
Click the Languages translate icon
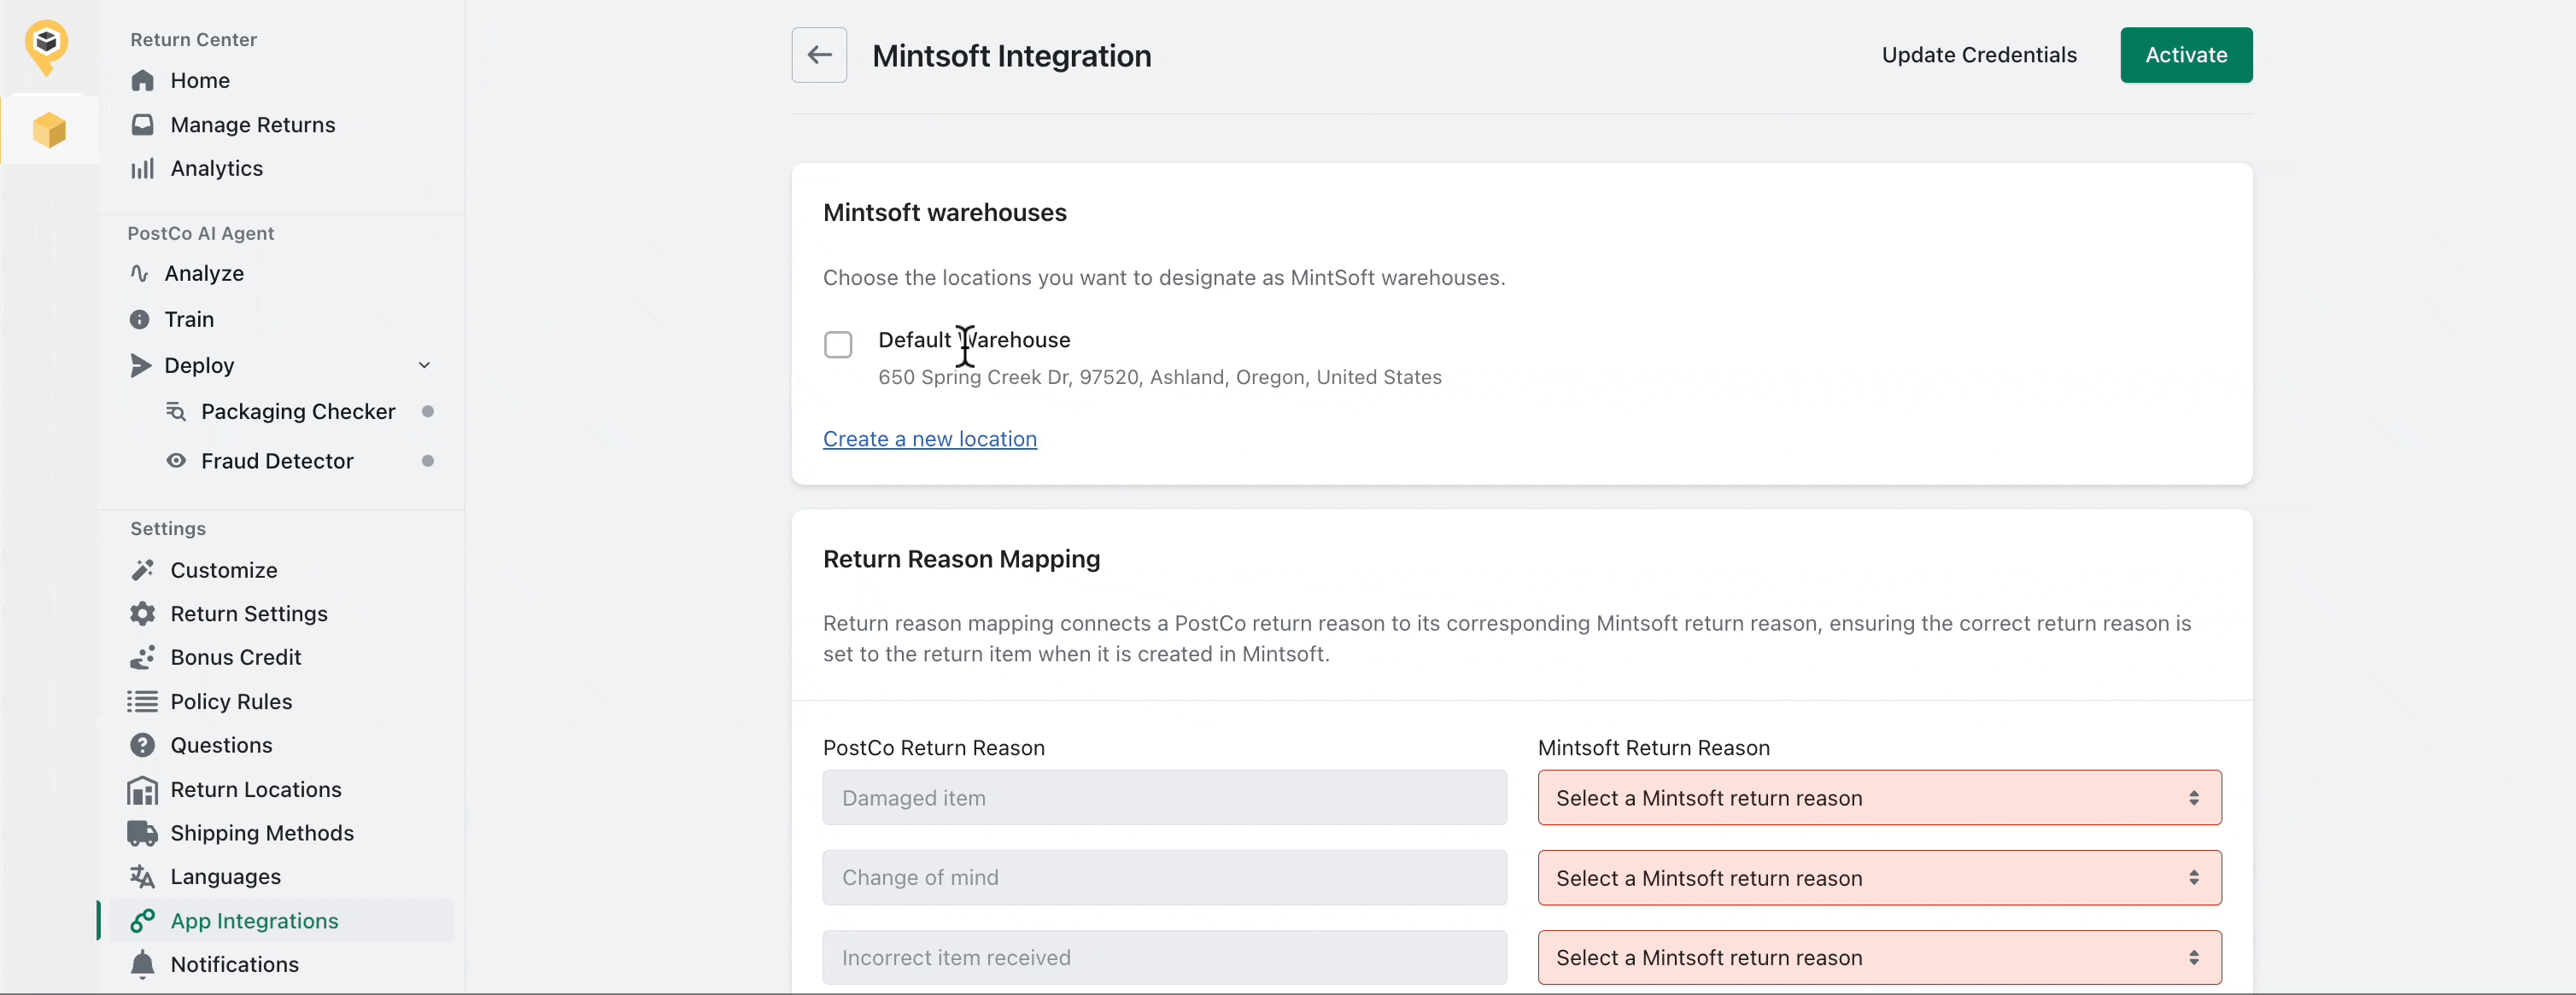[x=143, y=877]
